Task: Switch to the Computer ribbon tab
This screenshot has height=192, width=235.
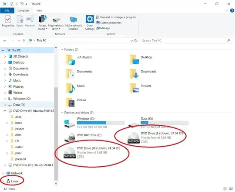Action: tap(23, 10)
